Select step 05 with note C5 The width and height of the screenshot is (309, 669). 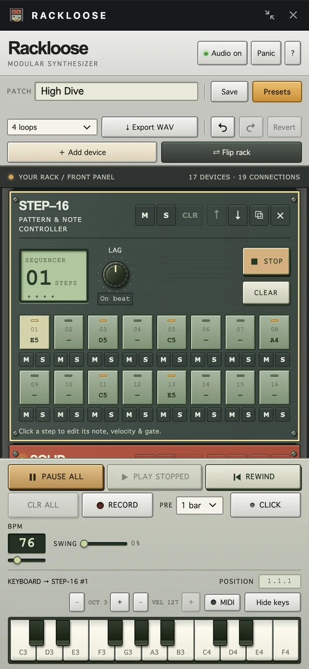click(x=172, y=332)
